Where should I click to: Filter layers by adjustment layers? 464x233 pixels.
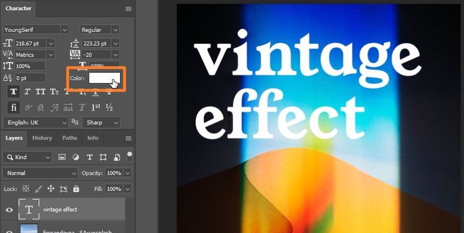(76, 157)
